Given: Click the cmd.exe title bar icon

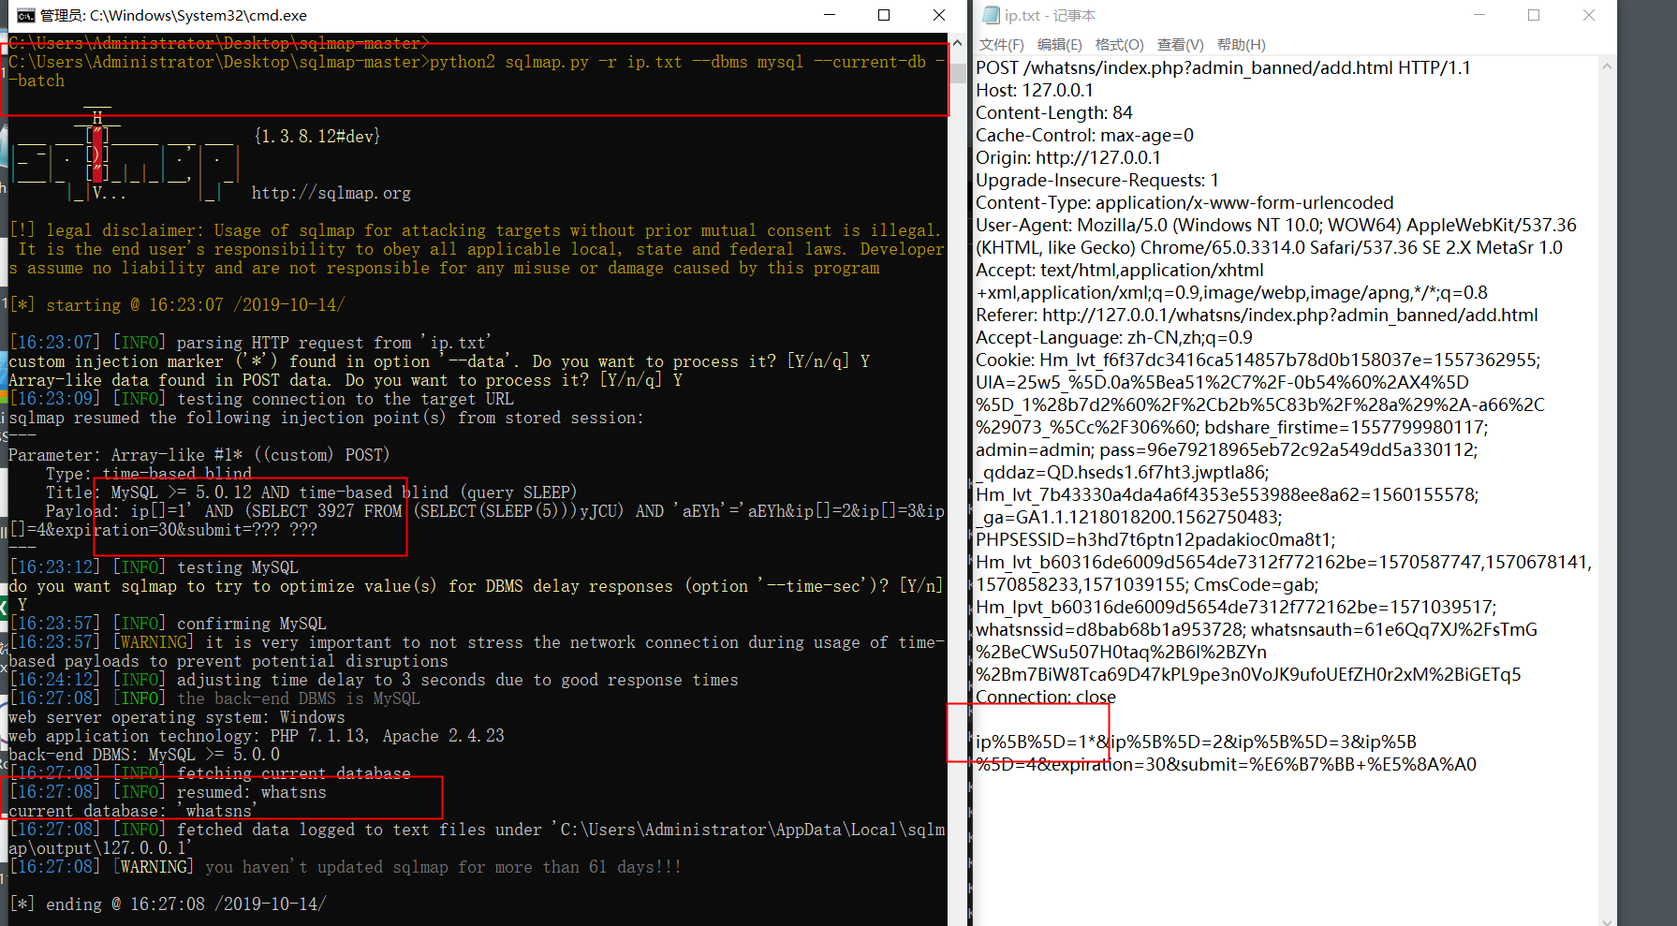Looking at the screenshot, I should point(26,15).
